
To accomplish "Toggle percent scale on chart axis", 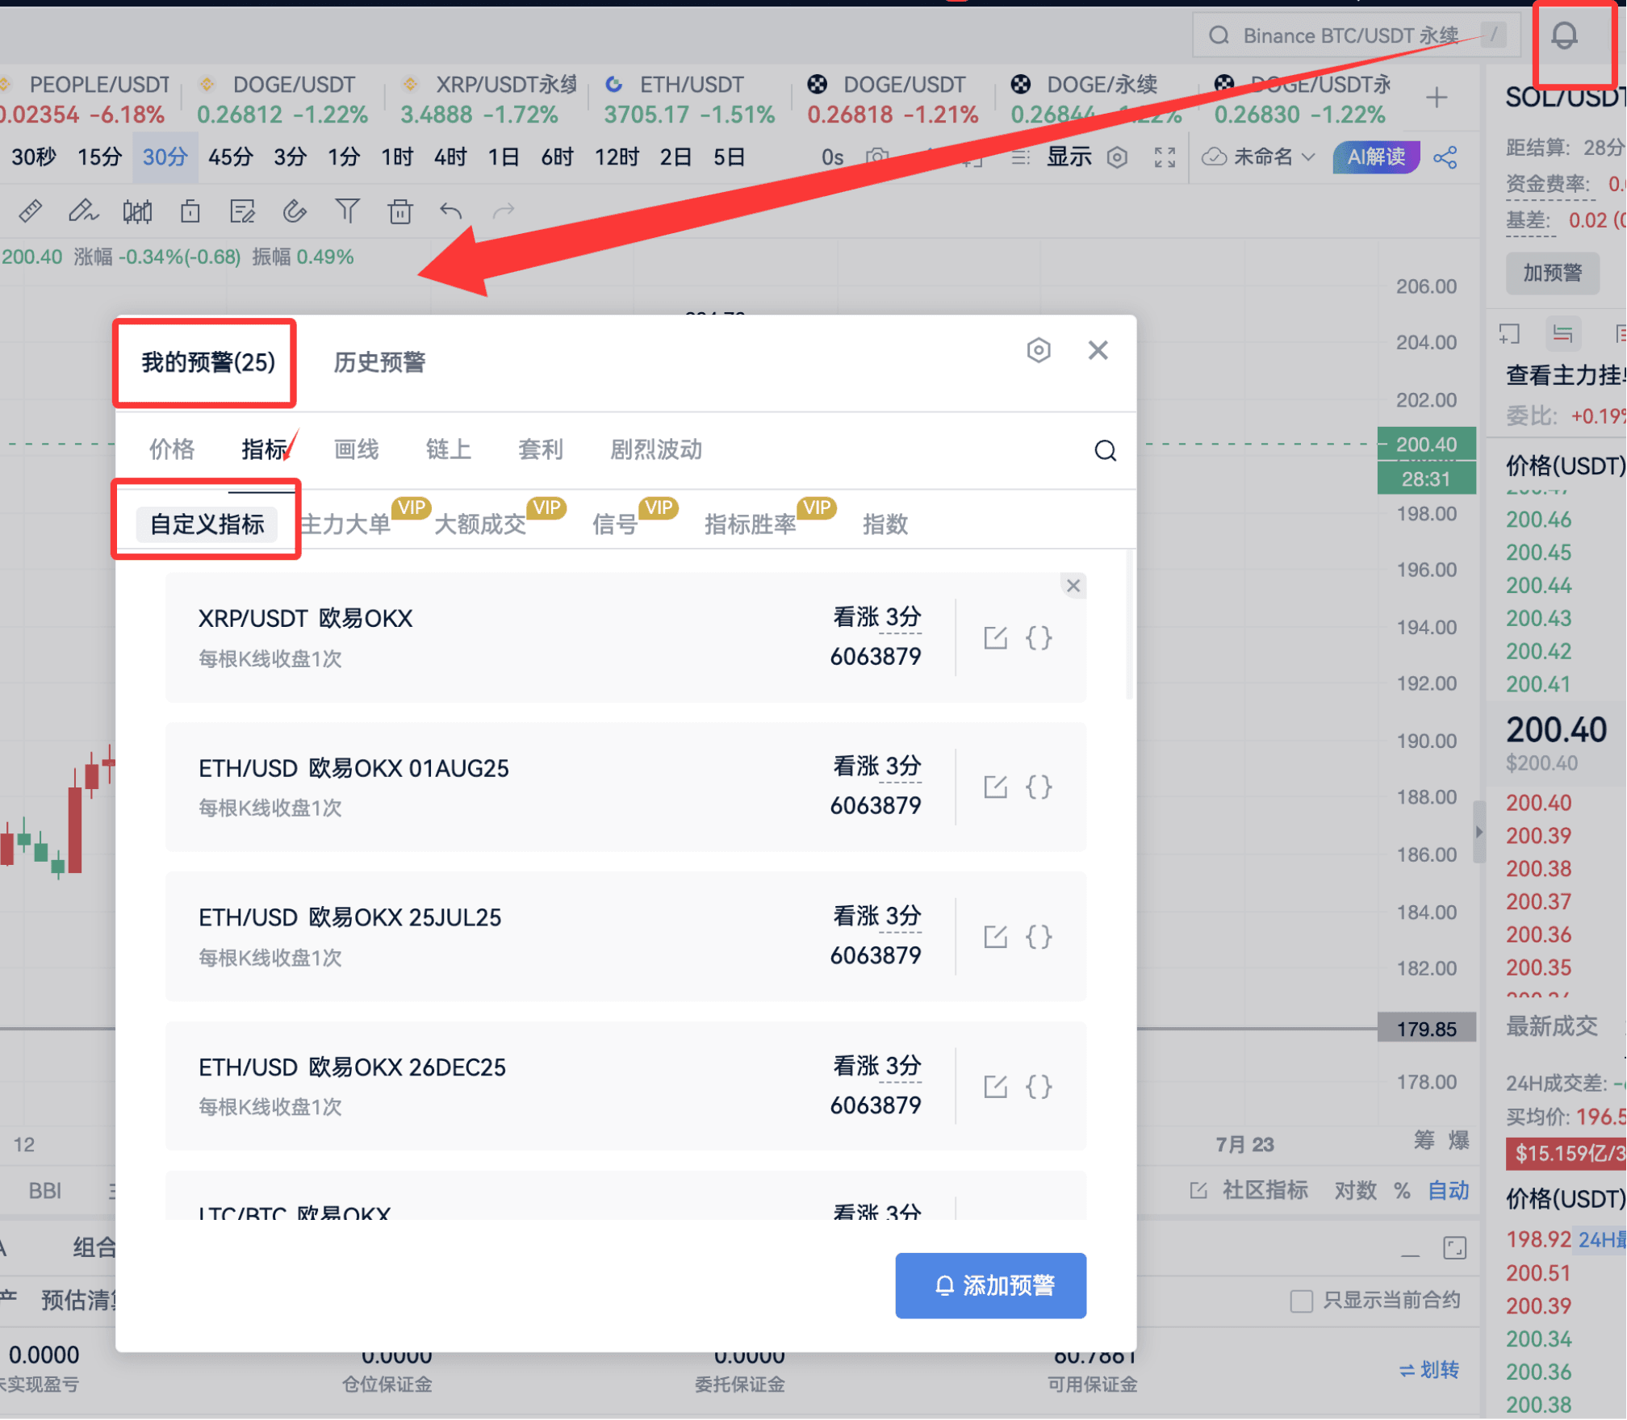I will point(1402,1191).
